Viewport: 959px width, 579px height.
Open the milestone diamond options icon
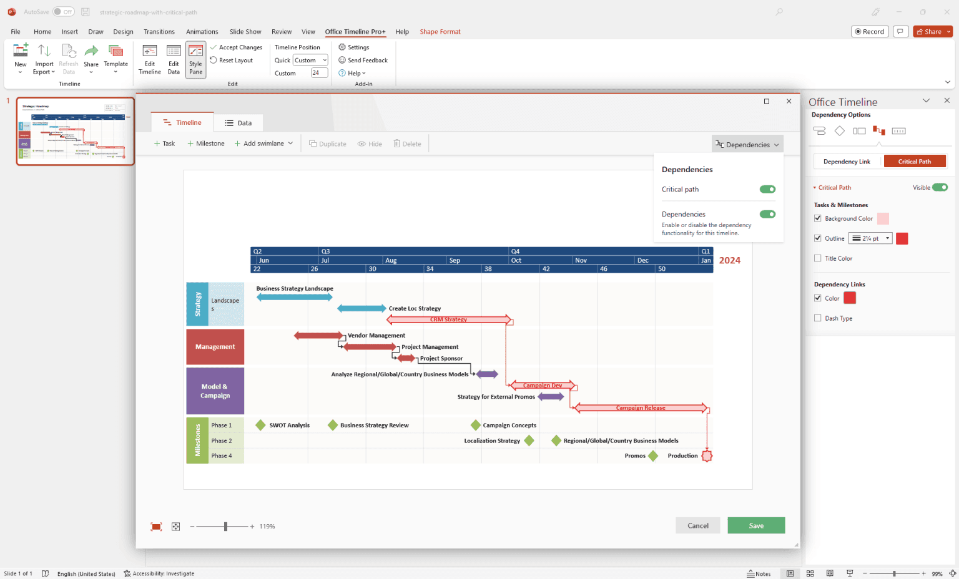coord(839,130)
